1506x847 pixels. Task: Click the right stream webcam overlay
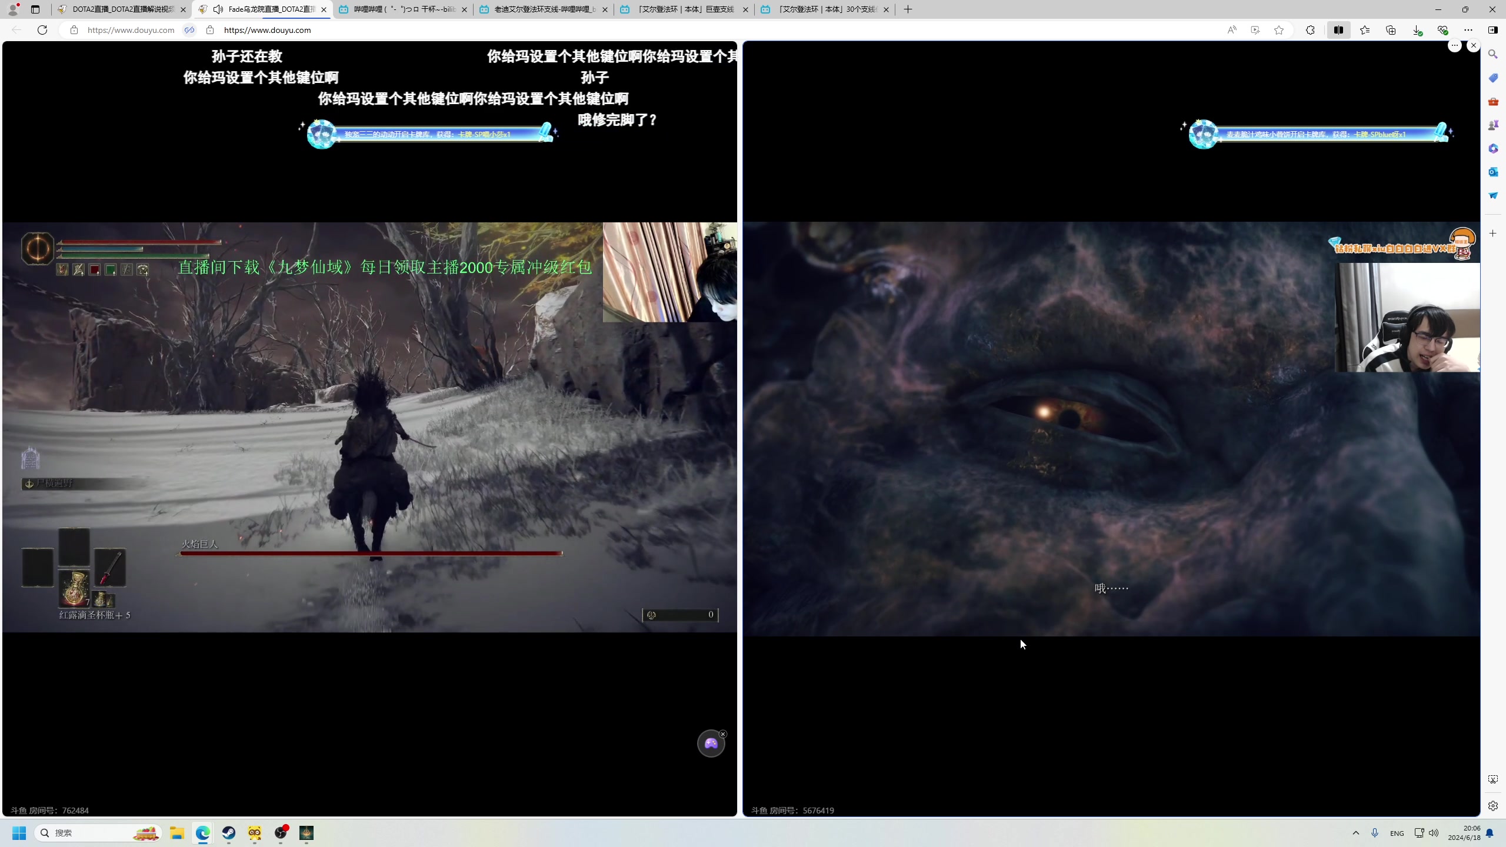[x=1407, y=318]
